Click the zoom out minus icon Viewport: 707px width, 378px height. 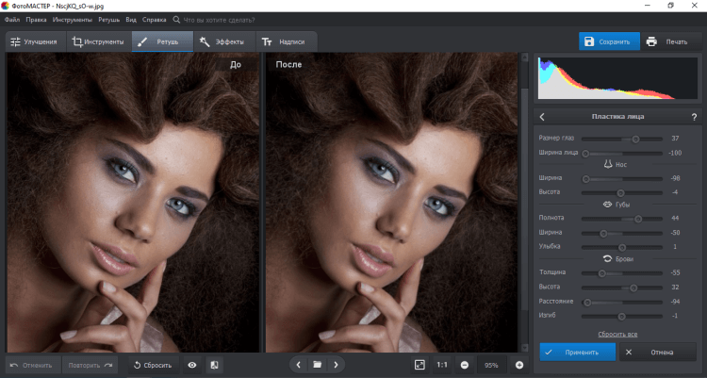tap(465, 365)
